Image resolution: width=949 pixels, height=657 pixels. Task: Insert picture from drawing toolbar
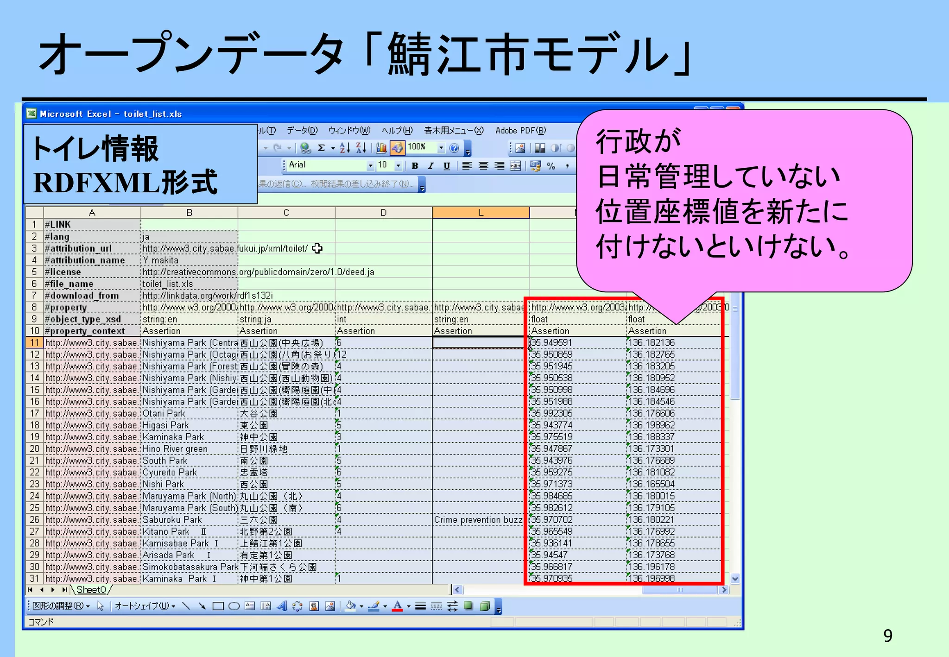point(330,606)
